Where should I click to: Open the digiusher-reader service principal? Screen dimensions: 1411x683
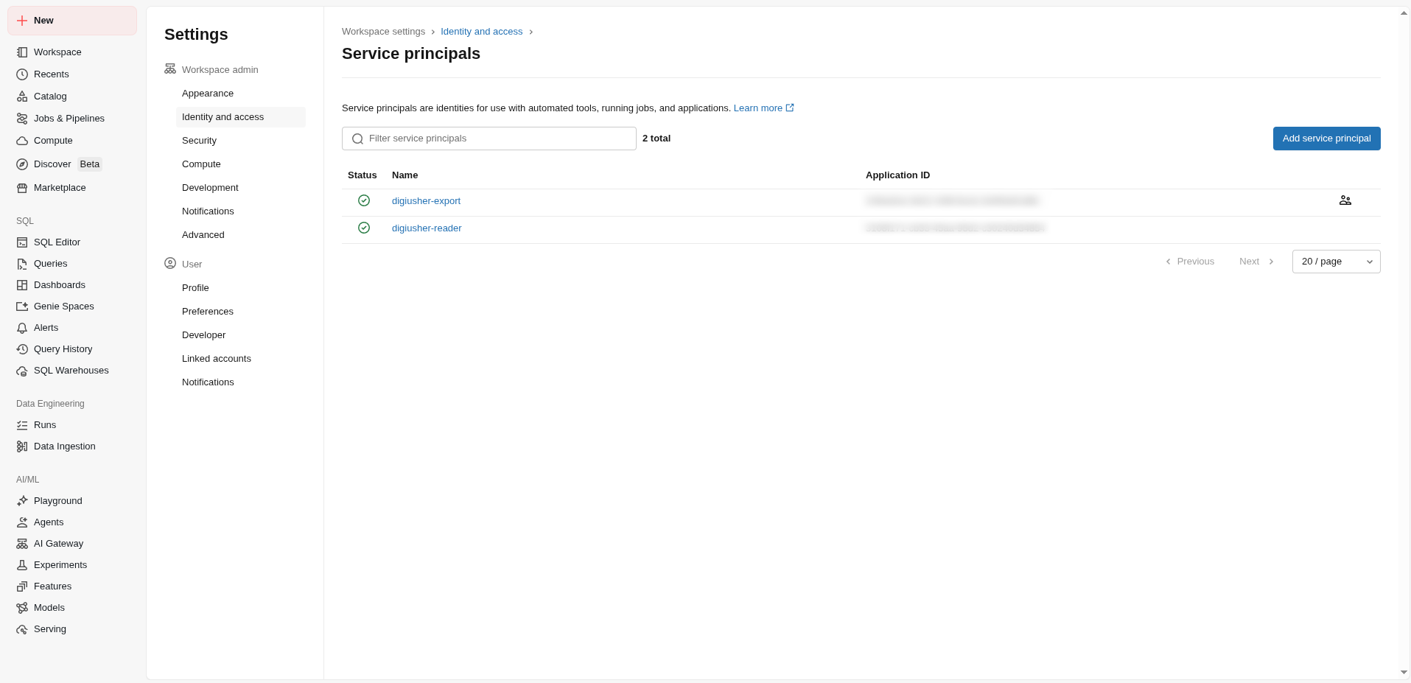click(427, 228)
